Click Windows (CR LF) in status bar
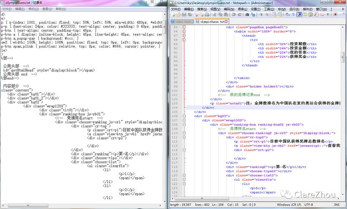The height and width of the screenshot is (209, 347). tap(289, 204)
